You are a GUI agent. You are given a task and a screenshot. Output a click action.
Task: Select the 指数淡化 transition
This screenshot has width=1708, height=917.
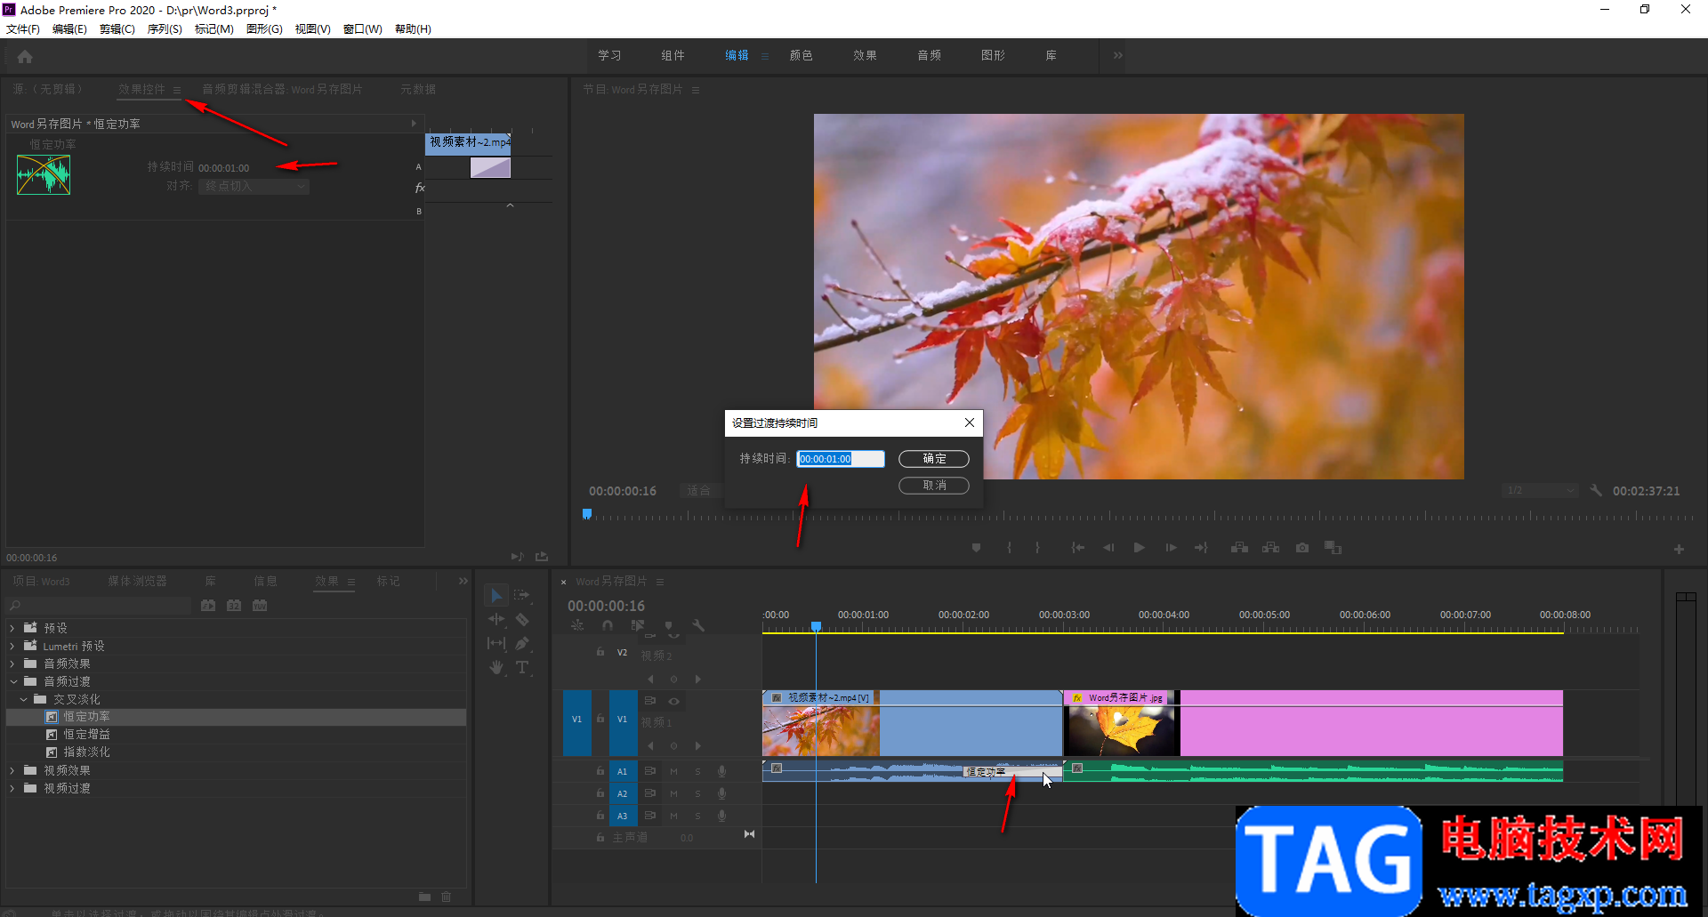tap(87, 752)
